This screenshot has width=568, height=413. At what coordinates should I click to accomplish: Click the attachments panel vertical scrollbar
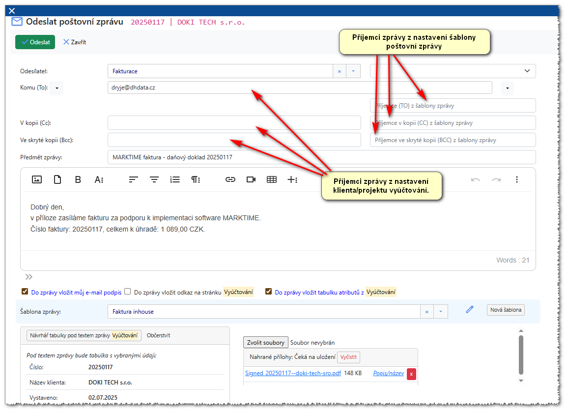tap(521, 354)
